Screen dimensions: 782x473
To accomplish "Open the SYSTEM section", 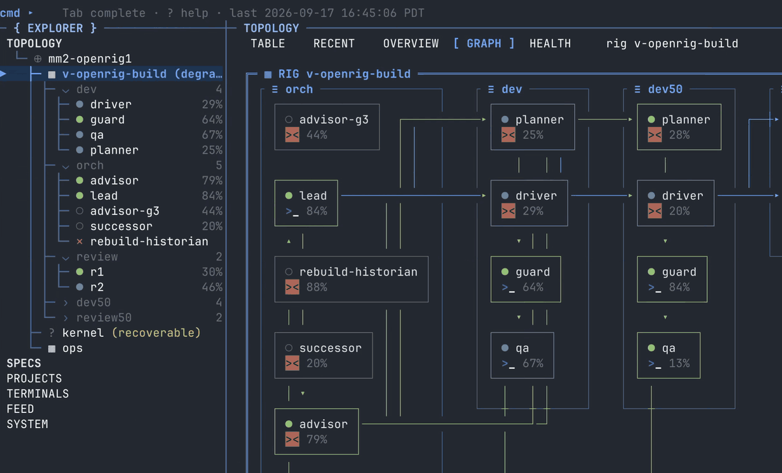I will (x=27, y=425).
